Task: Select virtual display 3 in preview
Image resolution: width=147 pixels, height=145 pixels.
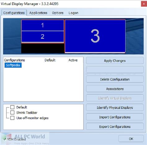Action: click(95, 36)
